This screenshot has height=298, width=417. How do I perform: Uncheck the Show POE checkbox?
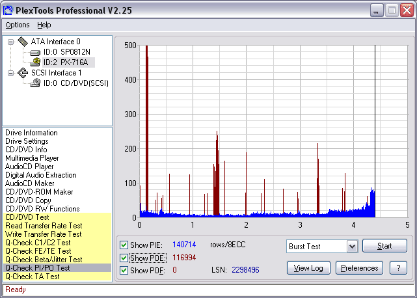pyautogui.click(x=124, y=258)
